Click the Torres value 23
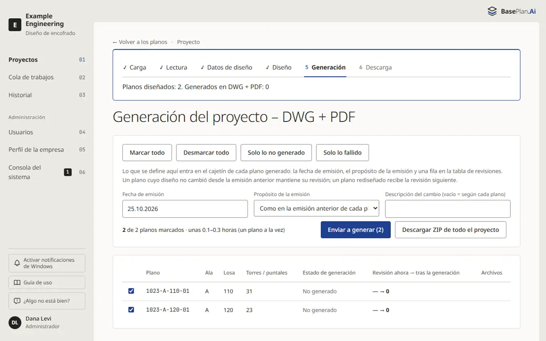This screenshot has height=341, width=546. [249, 310]
